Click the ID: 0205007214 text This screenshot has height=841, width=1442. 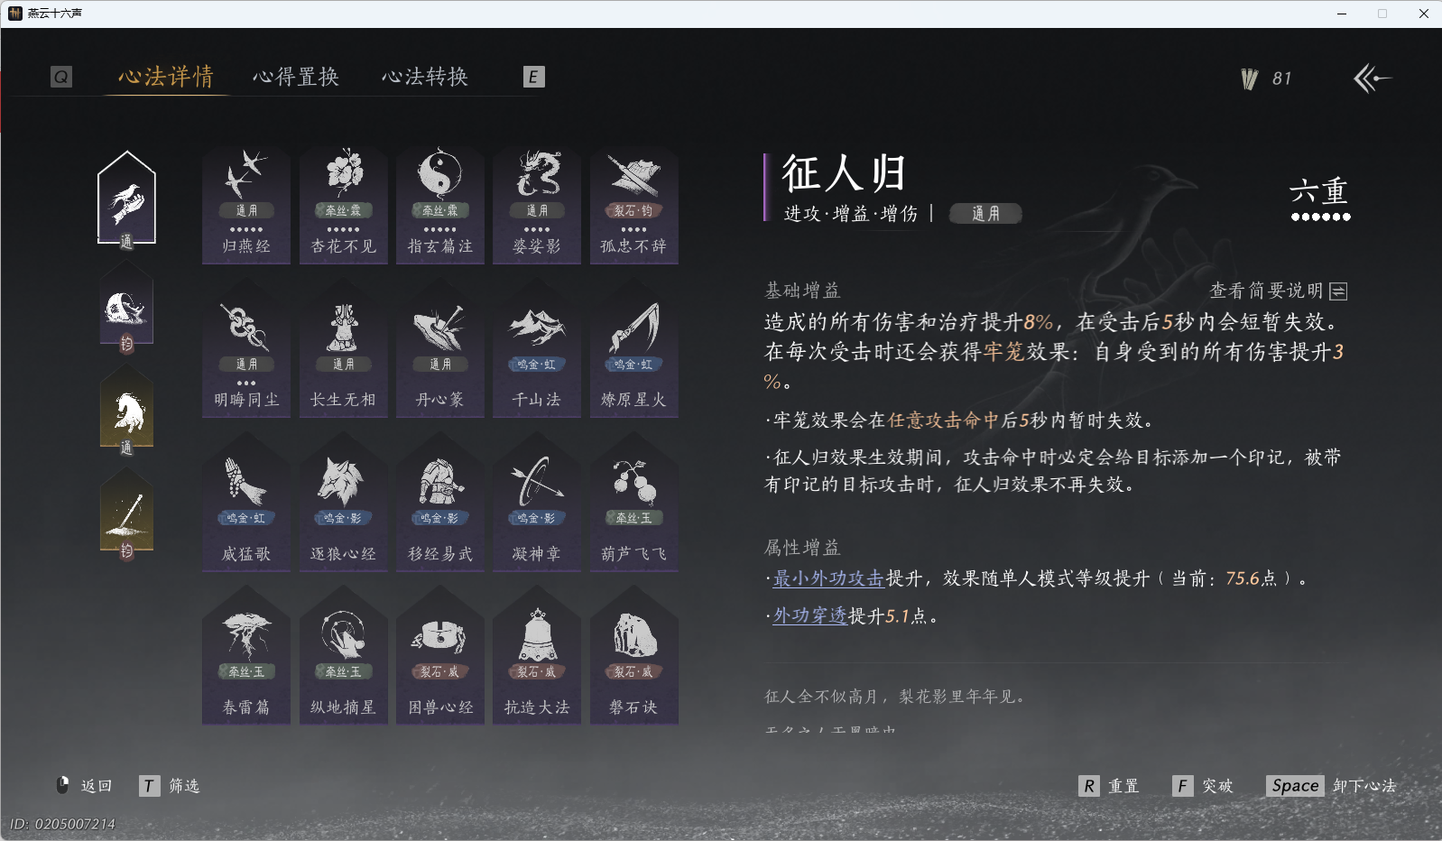pyautogui.click(x=63, y=824)
